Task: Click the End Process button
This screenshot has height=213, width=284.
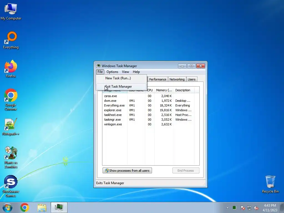Action: click(x=186, y=171)
